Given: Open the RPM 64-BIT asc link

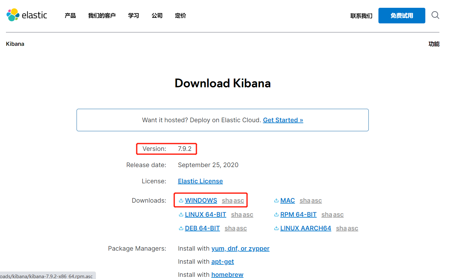Looking at the screenshot, I should pos(338,215).
